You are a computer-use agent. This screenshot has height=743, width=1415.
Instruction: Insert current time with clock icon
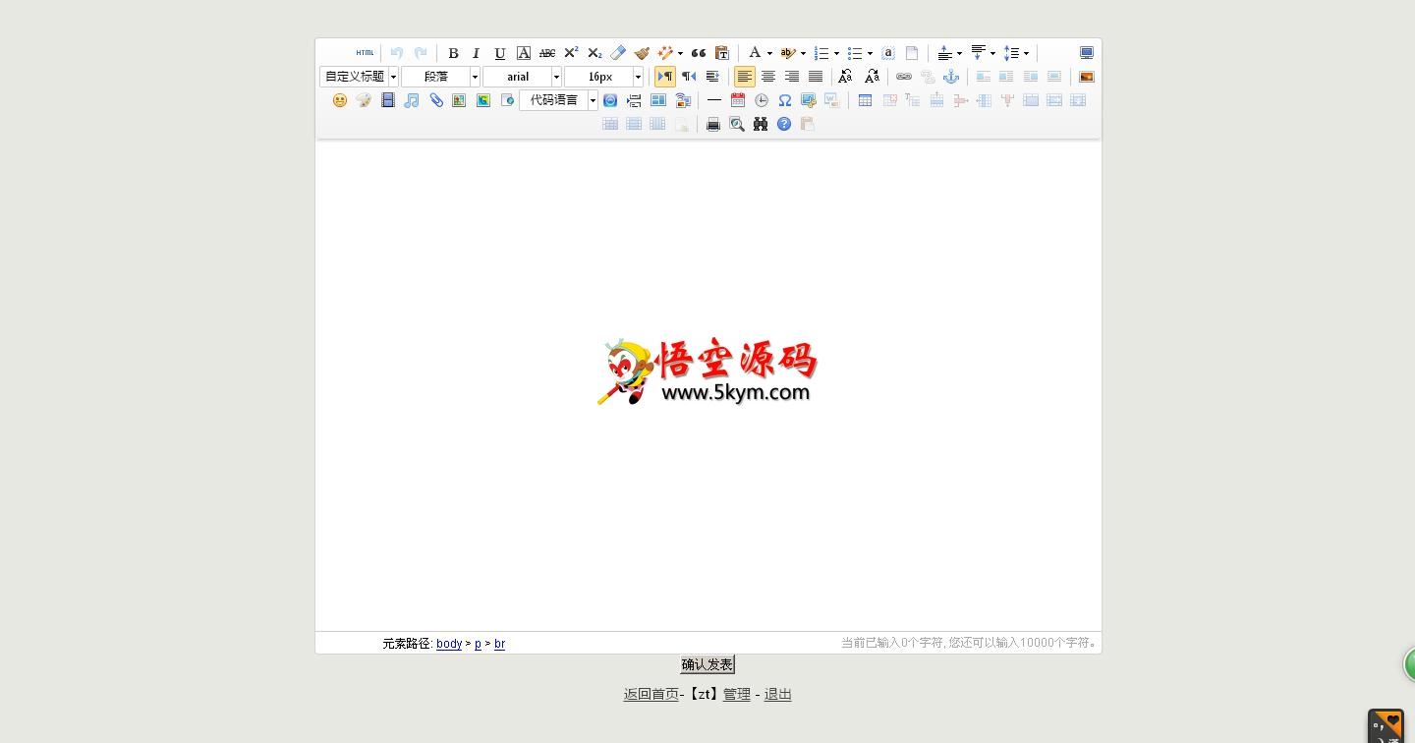coord(762,100)
